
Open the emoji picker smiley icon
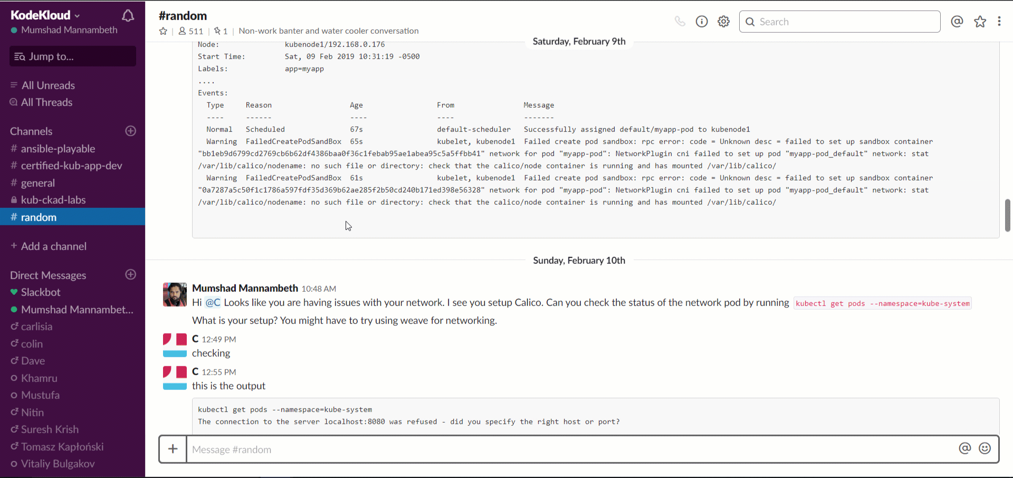[x=985, y=448]
